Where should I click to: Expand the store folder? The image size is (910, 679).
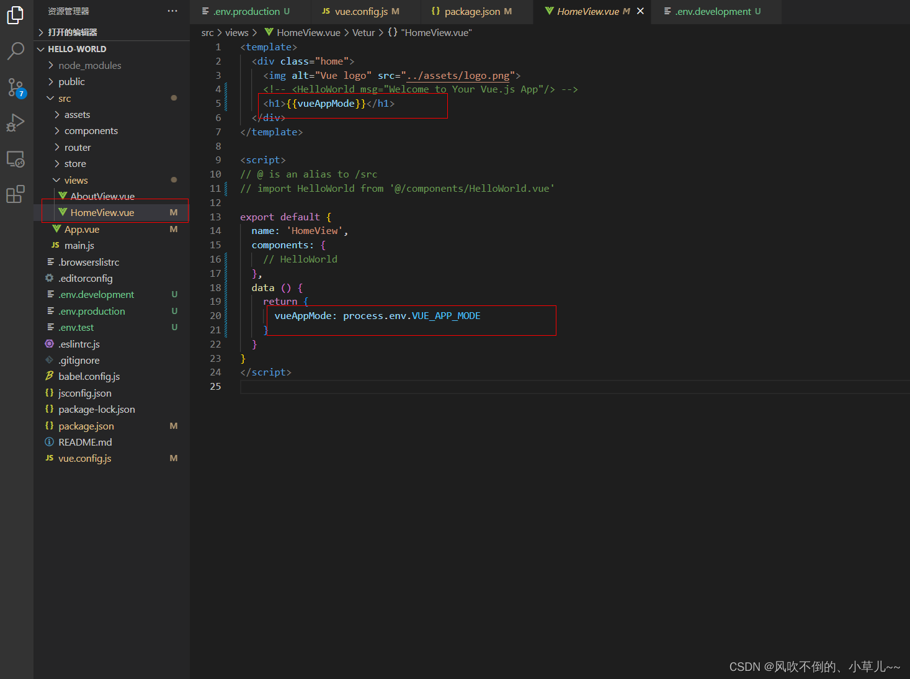coord(112,164)
